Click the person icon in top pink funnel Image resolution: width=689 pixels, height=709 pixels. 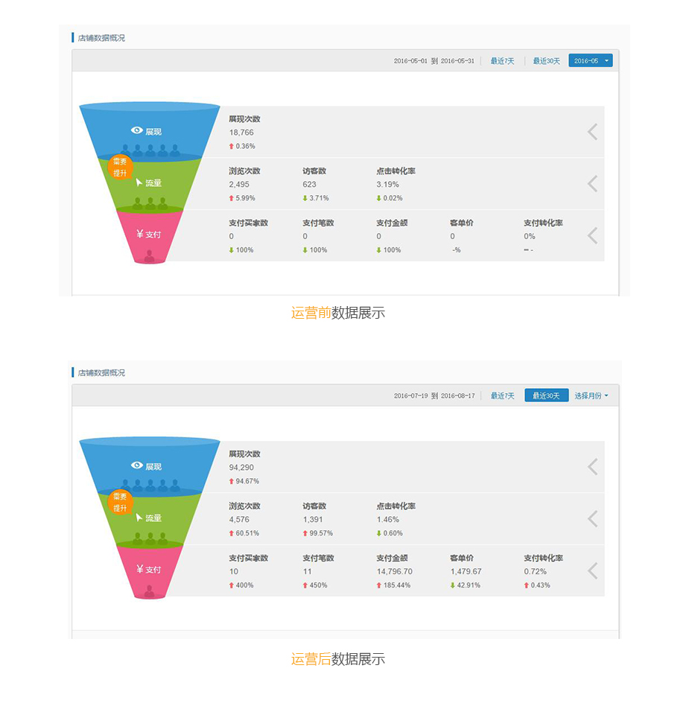pos(149,256)
